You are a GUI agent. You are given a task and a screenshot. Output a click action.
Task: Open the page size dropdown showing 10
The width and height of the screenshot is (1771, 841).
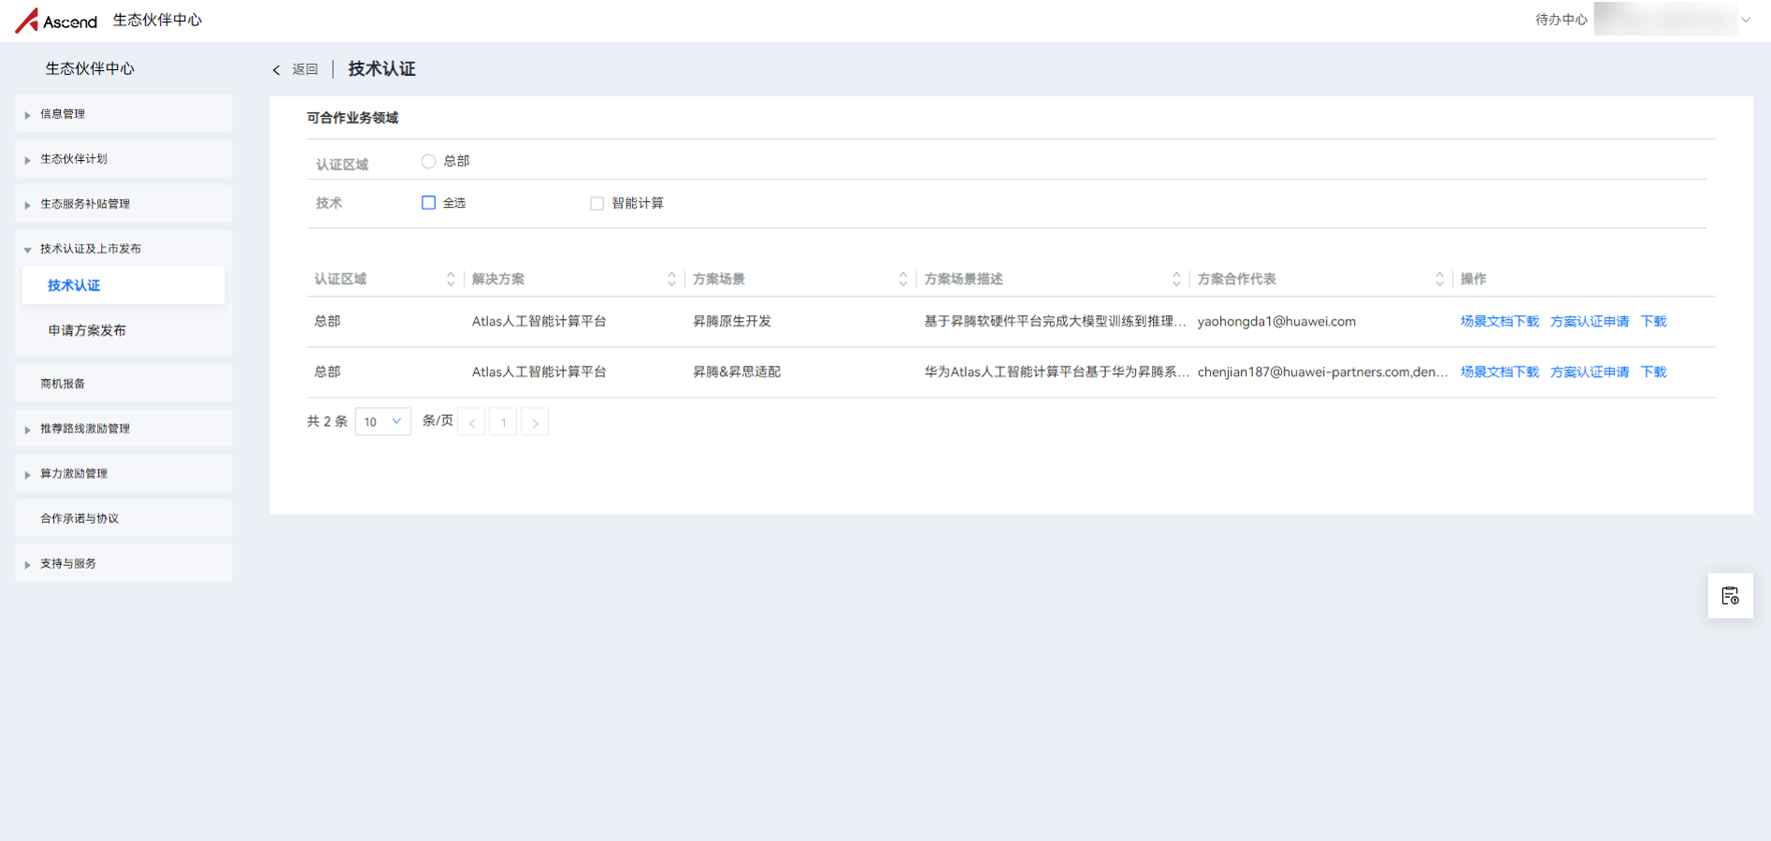tap(382, 422)
